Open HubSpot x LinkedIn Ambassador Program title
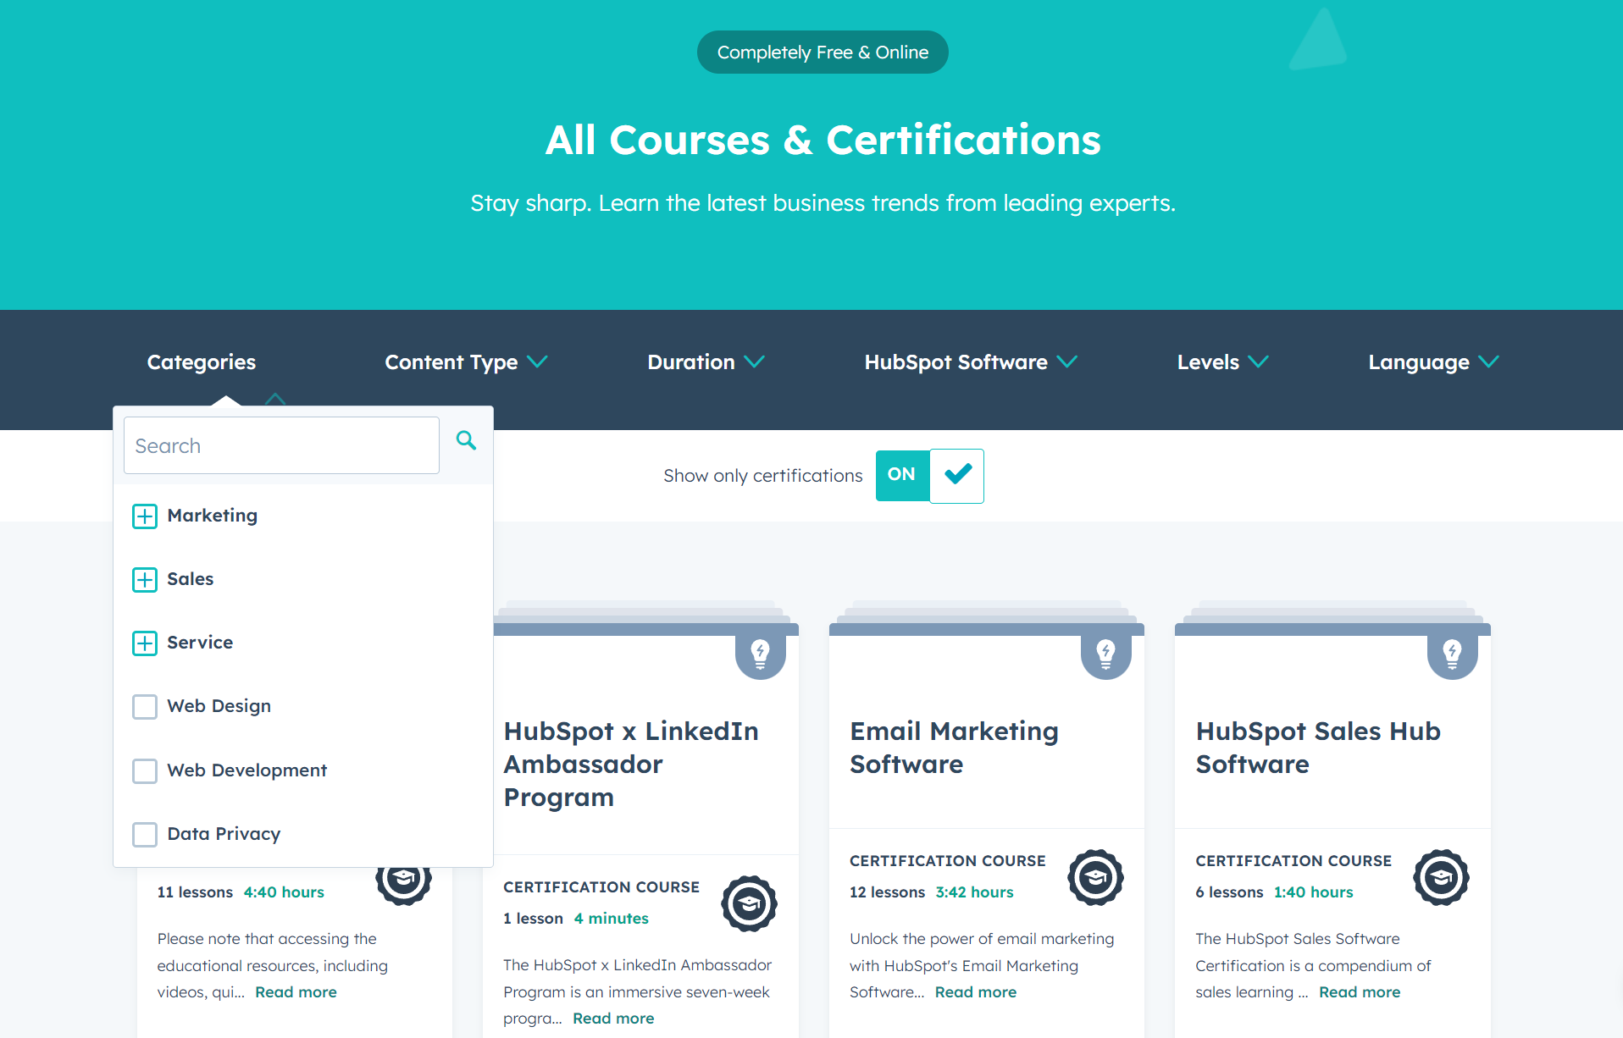 coord(631,765)
